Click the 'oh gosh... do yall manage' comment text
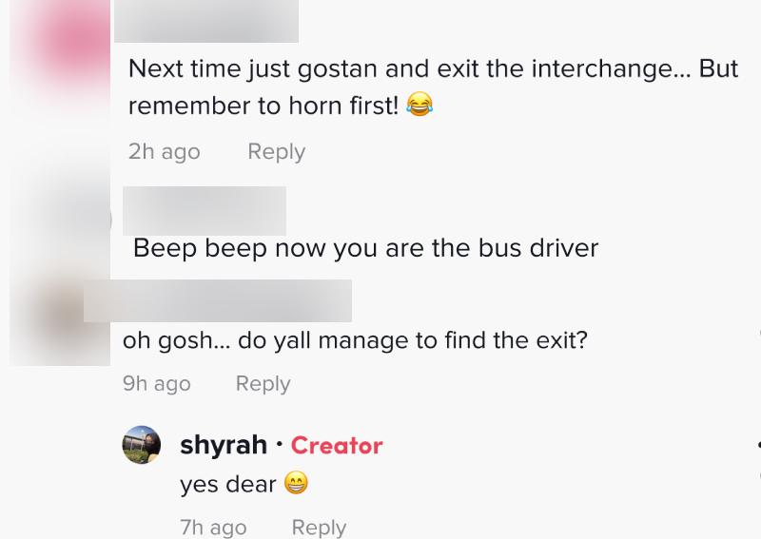The height and width of the screenshot is (539, 761). 355,340
